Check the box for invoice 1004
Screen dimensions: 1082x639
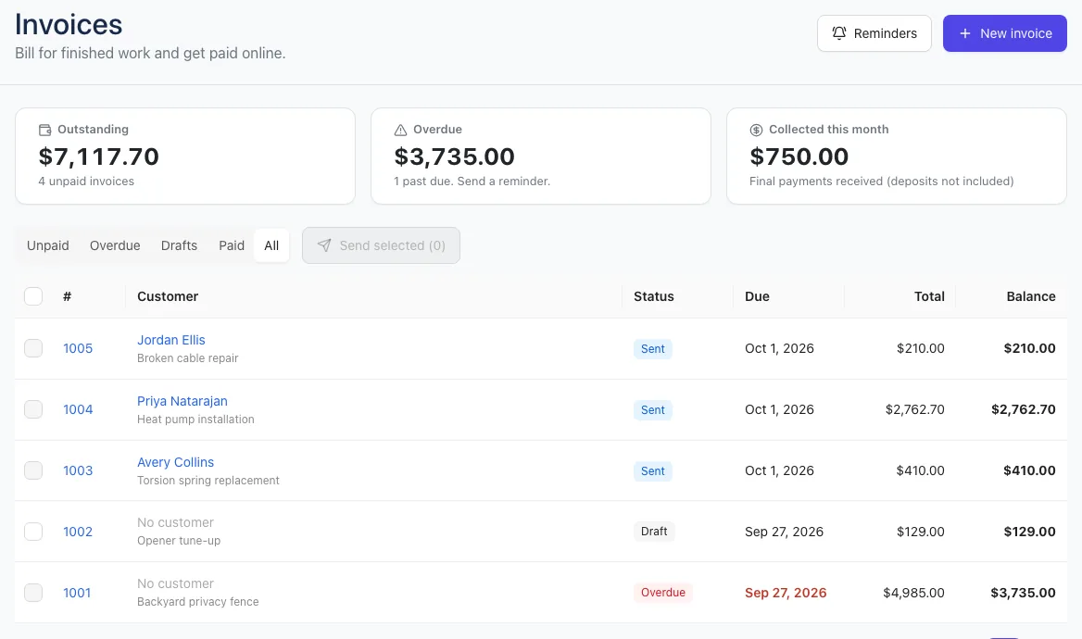point(33,409)
